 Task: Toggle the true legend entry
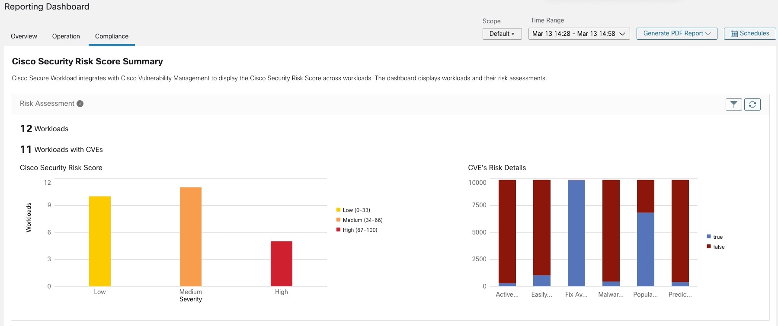(714, 237)
